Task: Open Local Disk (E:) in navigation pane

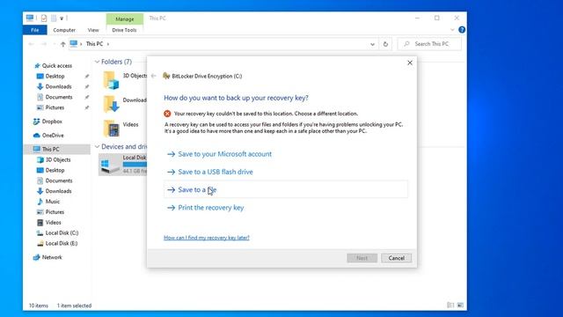Action: (x=62, y=243)
